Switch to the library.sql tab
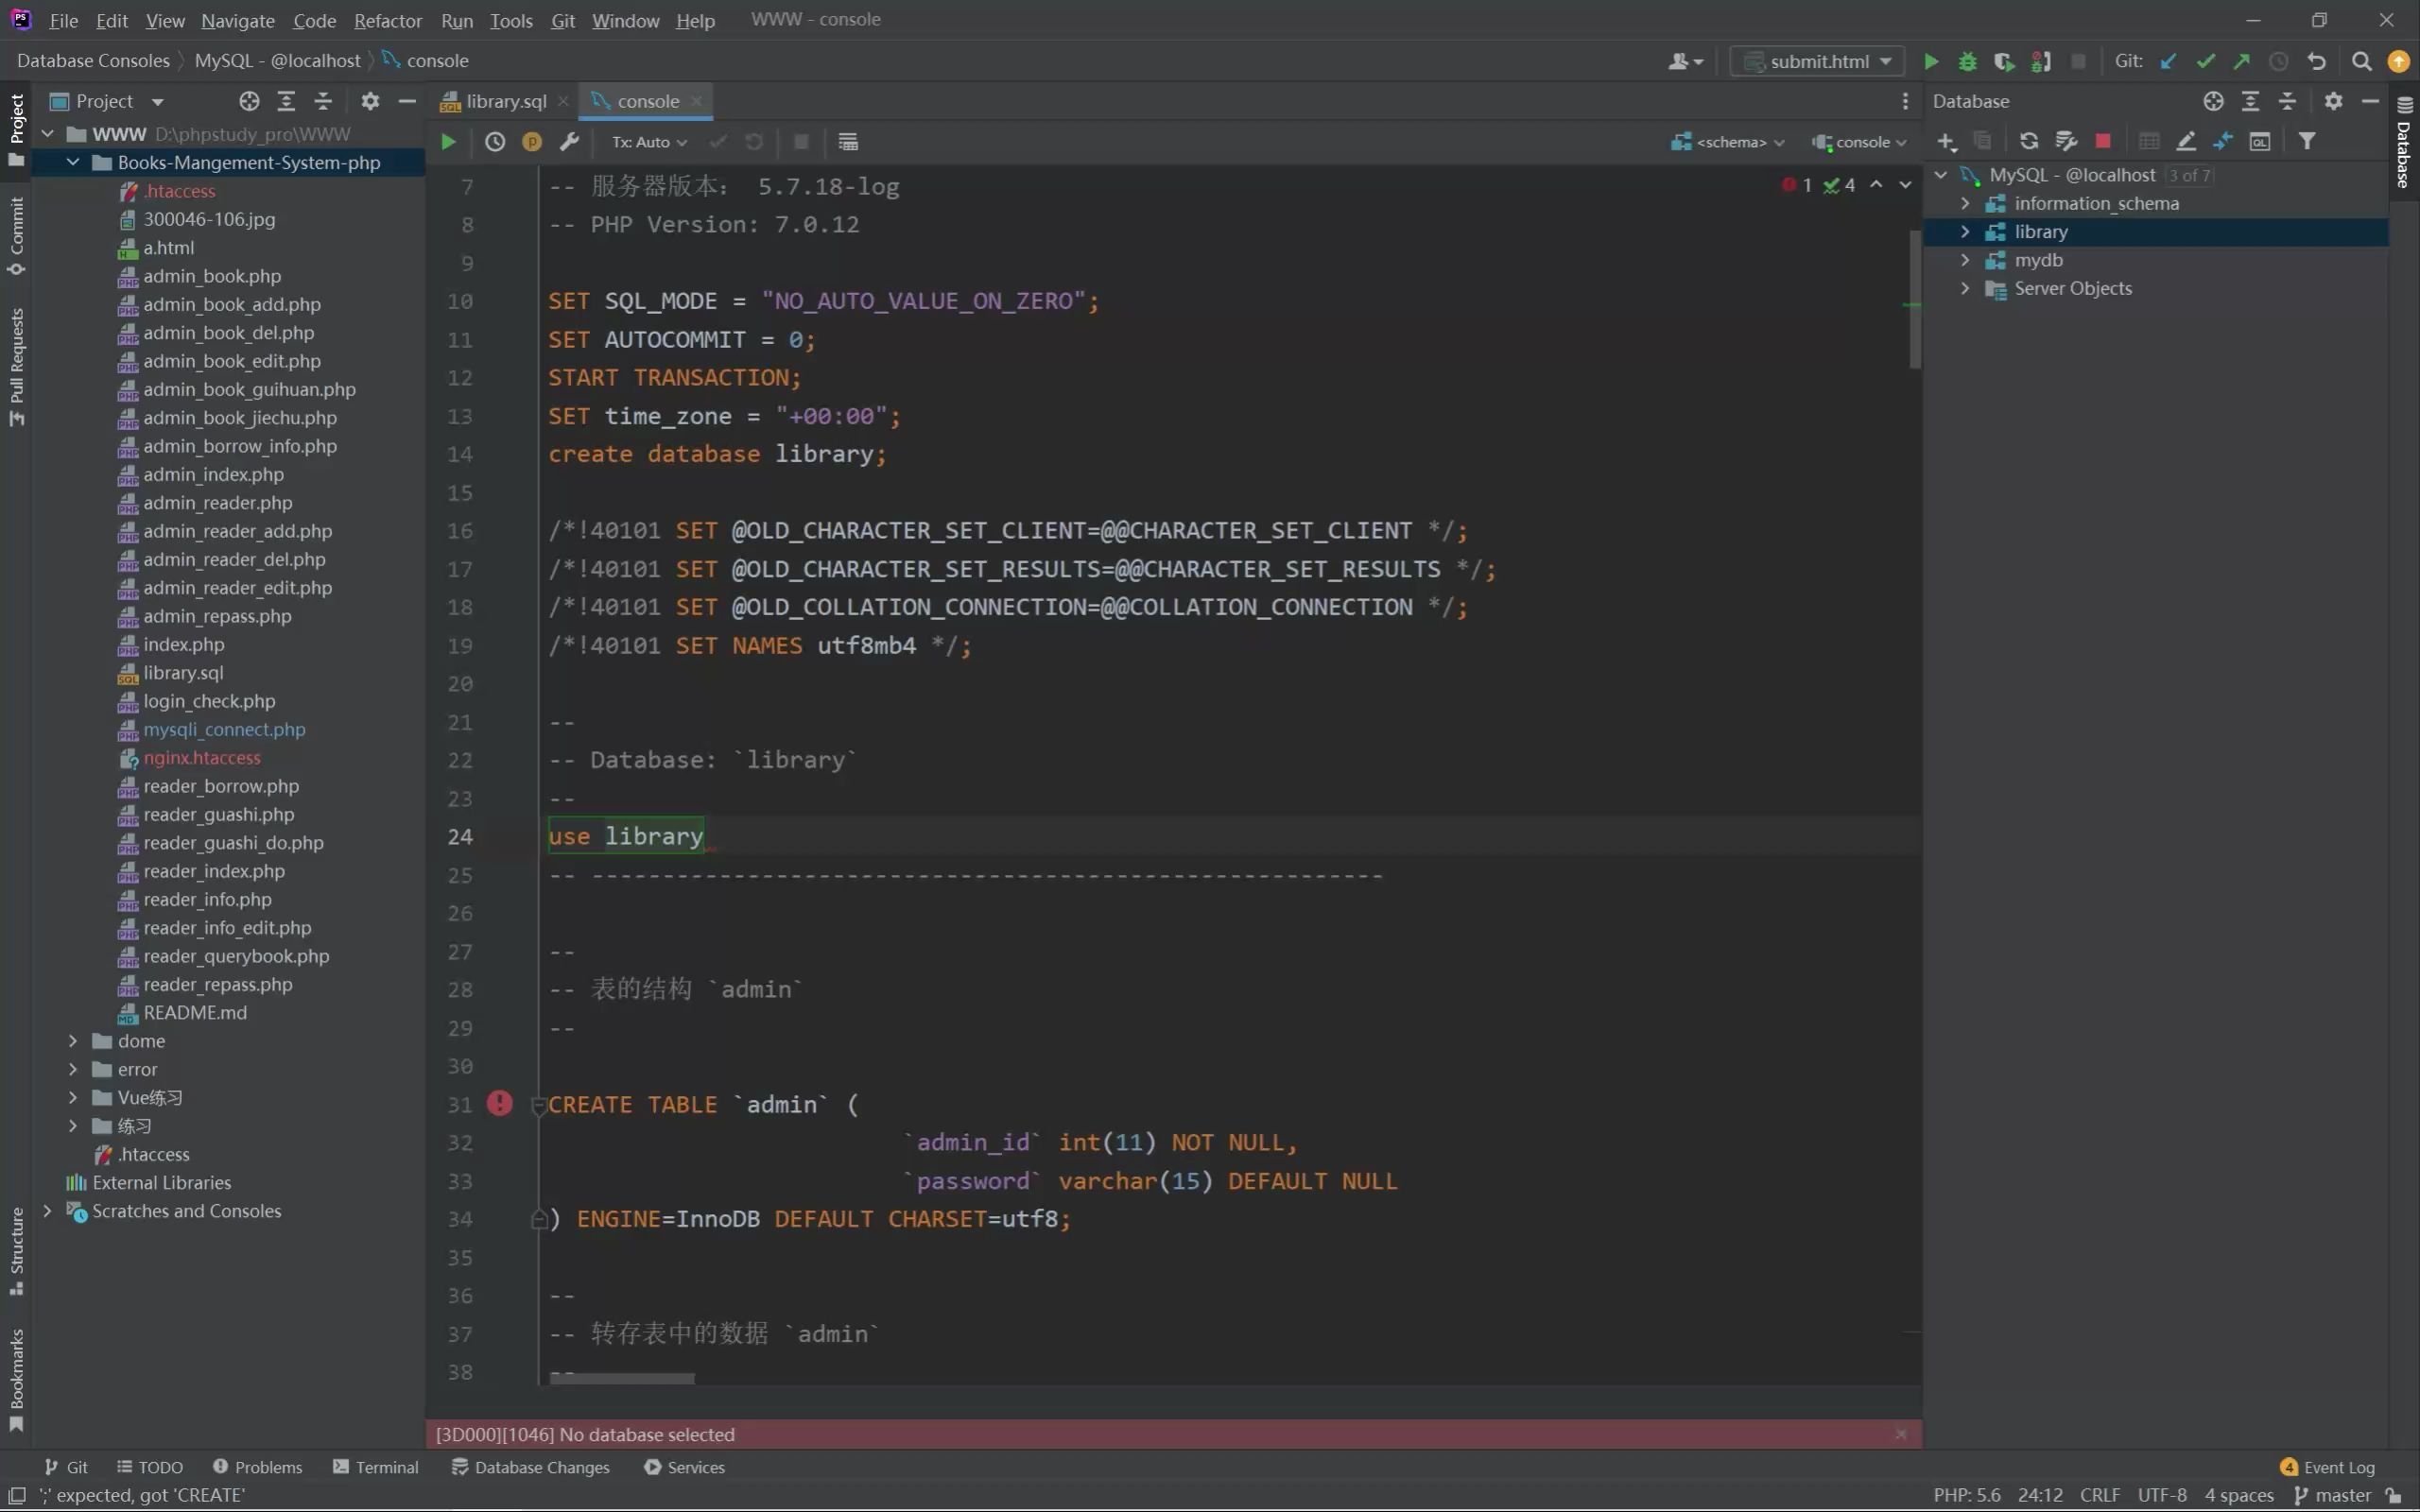 pos(505,101)
